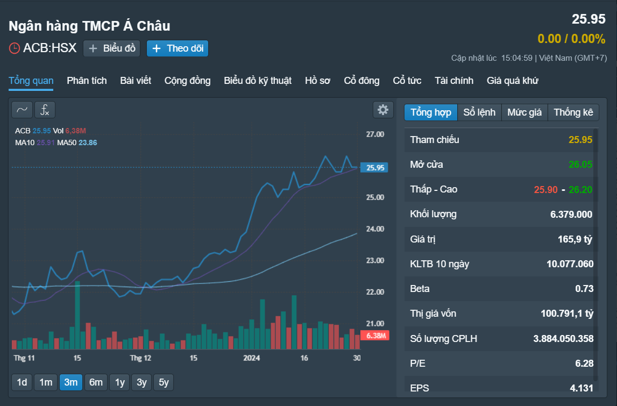This screenshot has height=406, width=617.
Task: Click Số lượng CPLH value 3.884.050.358
Action: [563, 339]
